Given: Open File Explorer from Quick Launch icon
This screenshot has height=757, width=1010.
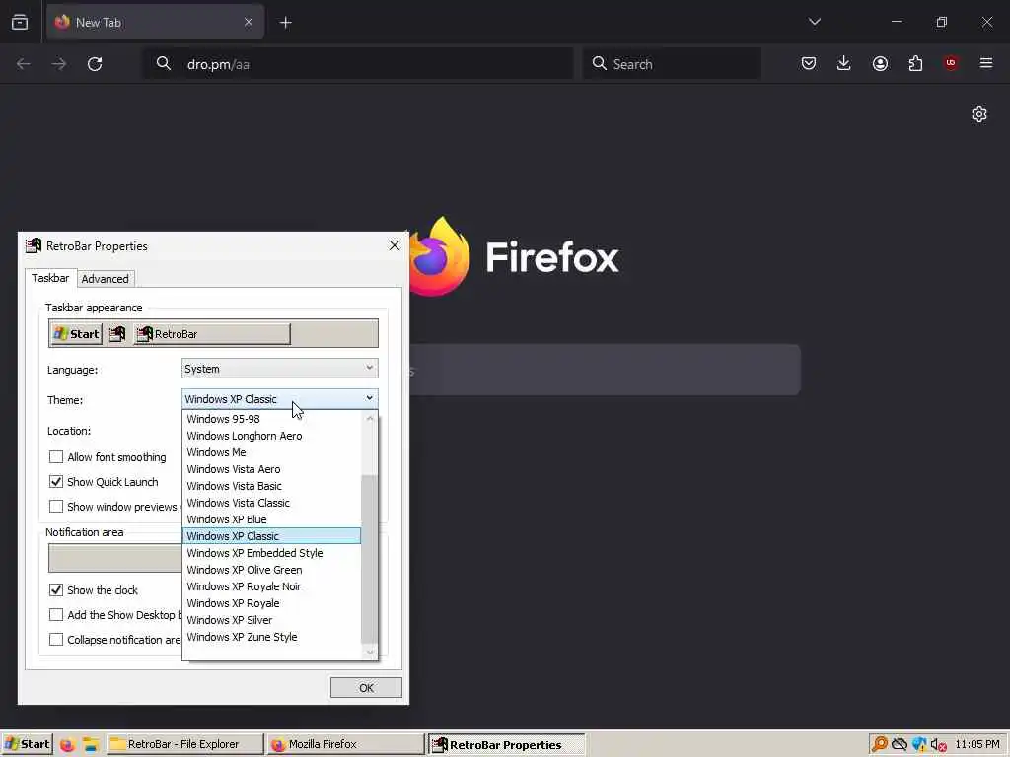Looking at the screenshot, I should [90, 745].
